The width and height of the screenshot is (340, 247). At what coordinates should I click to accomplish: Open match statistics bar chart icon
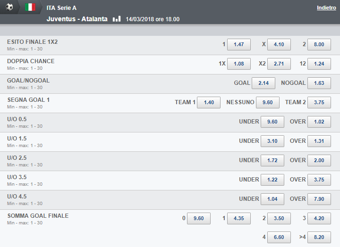pos(117,18)
